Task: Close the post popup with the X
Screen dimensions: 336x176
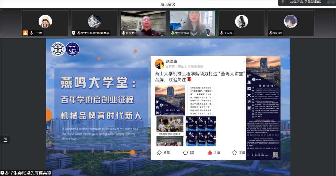Action: tap(244, 61)
